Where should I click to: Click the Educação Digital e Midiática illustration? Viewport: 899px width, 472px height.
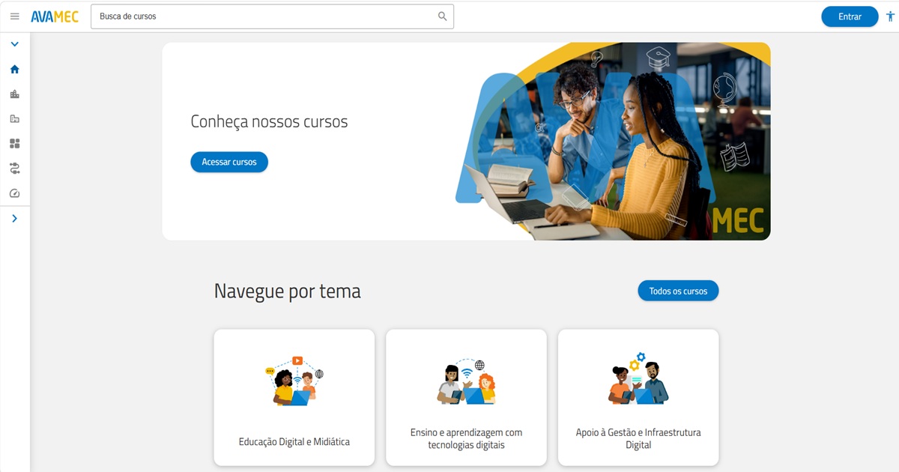click(x=294, y=381)
